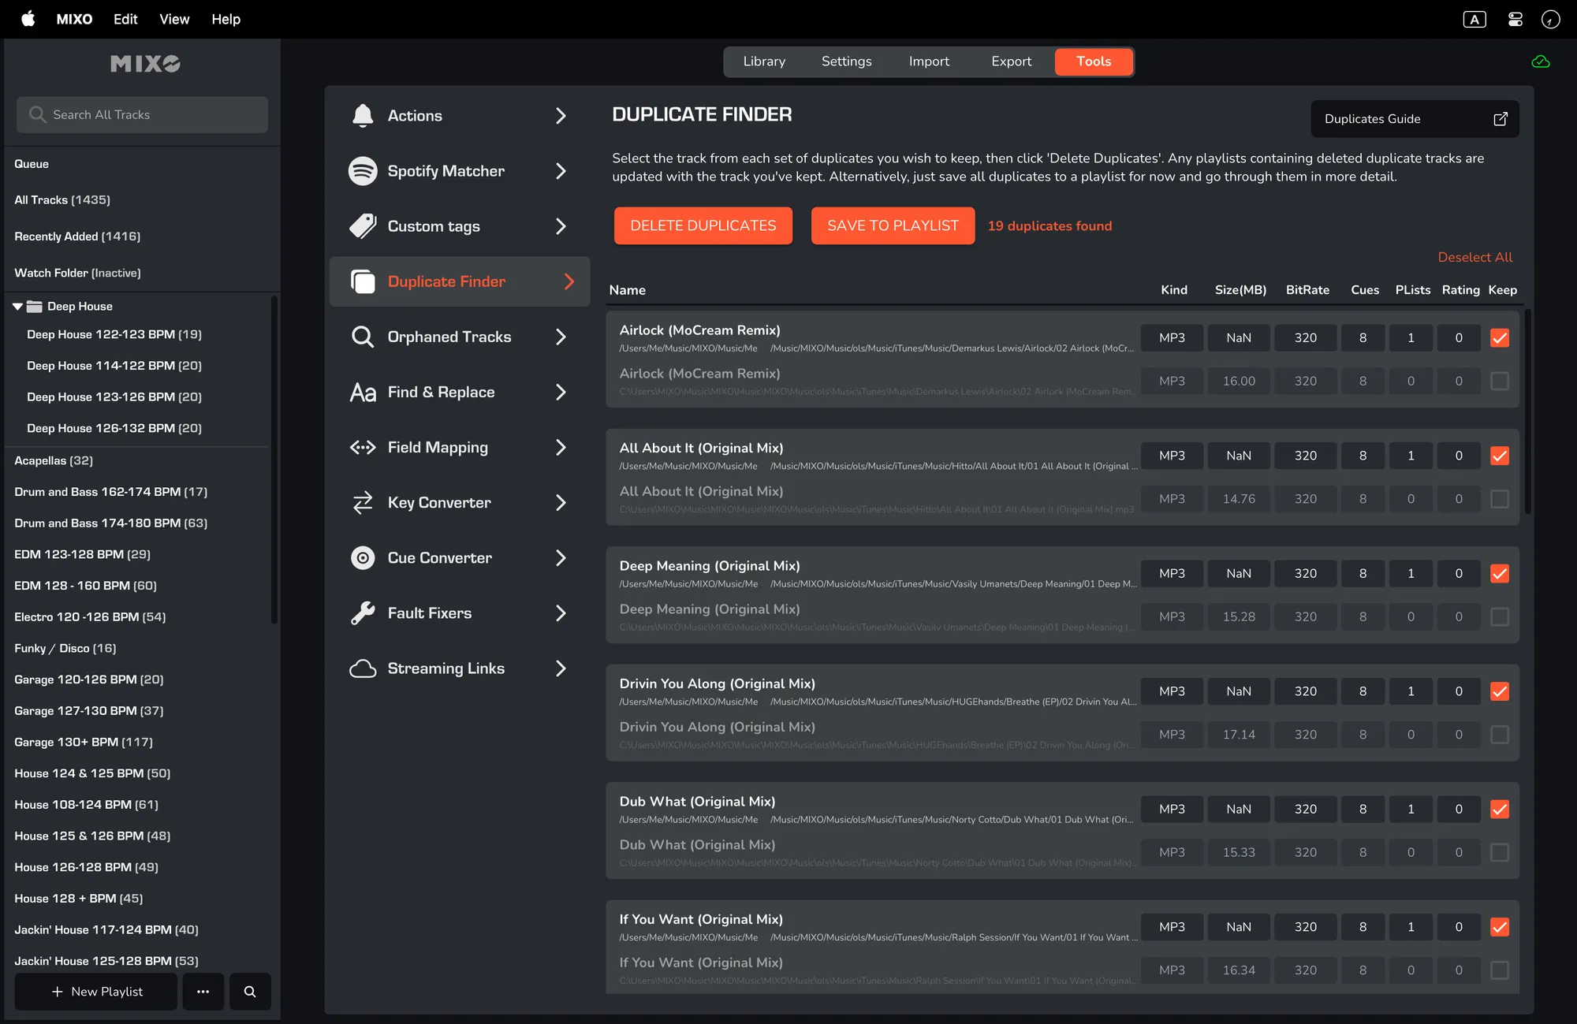Click the playlist search magnifier button
The image size is (1577, 1024).
coord(250,992)
